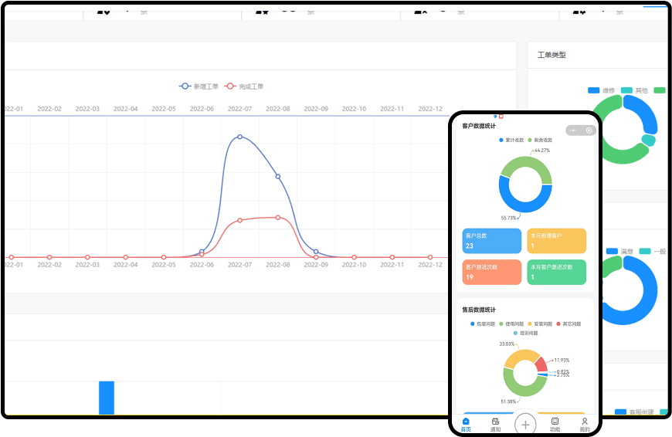Viewport: 672px width, 437px height.
Task: Toggle 累计收款 legend in customer donut chart
Action: tap(511, 140)
